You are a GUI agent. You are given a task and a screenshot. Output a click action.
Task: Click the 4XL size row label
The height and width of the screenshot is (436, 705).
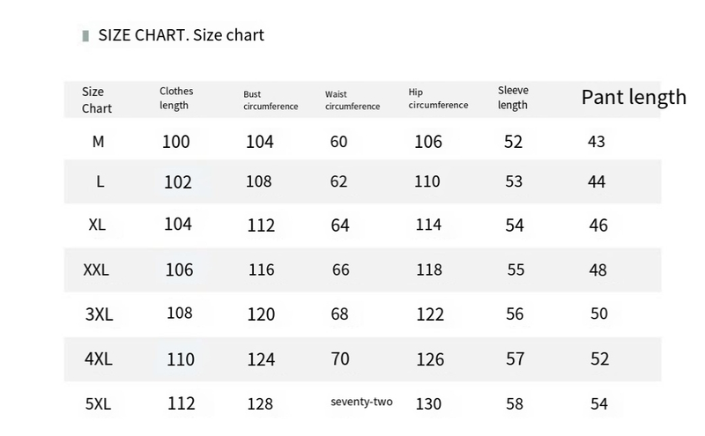point(98,359)
